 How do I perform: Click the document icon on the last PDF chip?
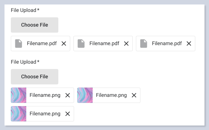point(144,44)
